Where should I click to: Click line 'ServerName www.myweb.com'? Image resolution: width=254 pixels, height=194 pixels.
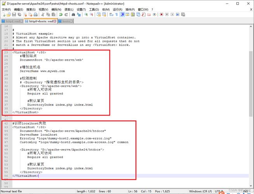[42, 71]
